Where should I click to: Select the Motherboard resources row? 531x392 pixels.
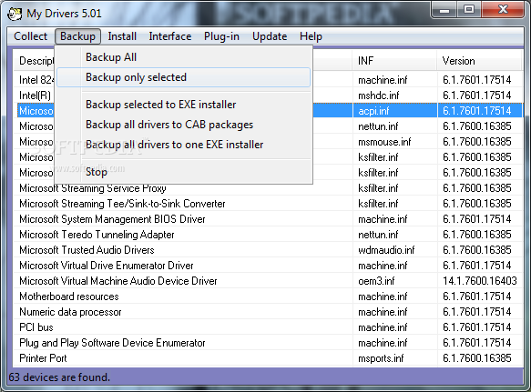268,297
